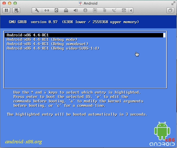Collapse the device toolbar arrow

131,10
